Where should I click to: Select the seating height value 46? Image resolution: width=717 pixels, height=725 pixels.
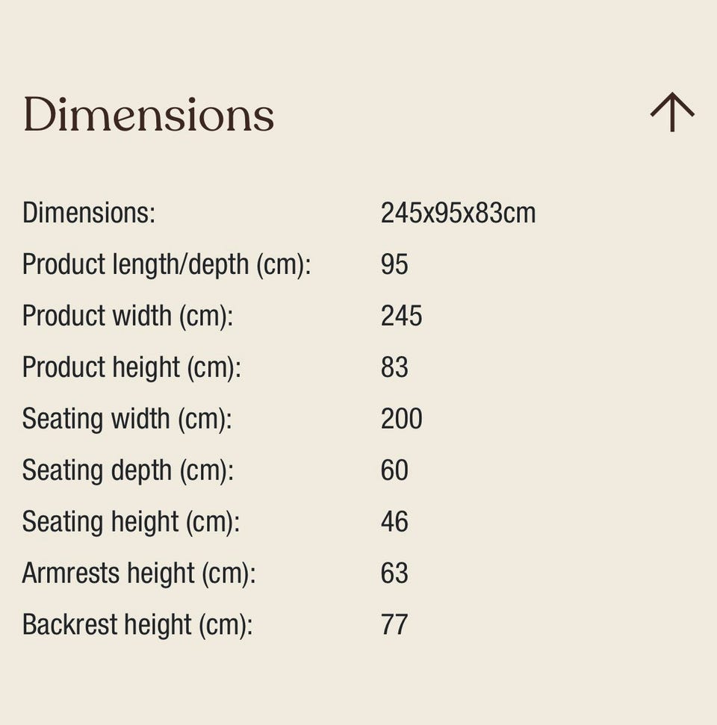[394, 522]
